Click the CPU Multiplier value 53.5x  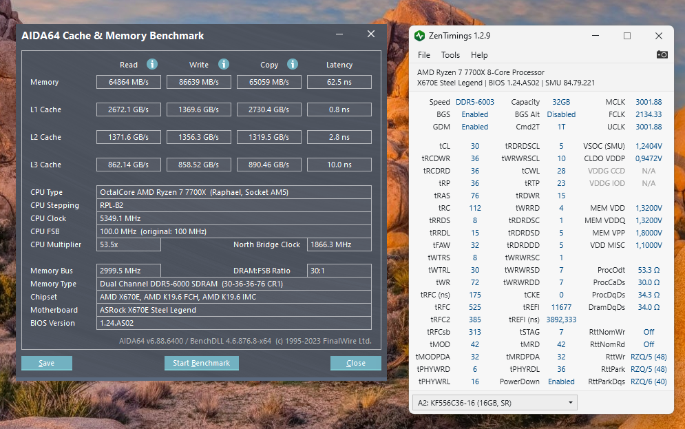[x=129, y=244]
